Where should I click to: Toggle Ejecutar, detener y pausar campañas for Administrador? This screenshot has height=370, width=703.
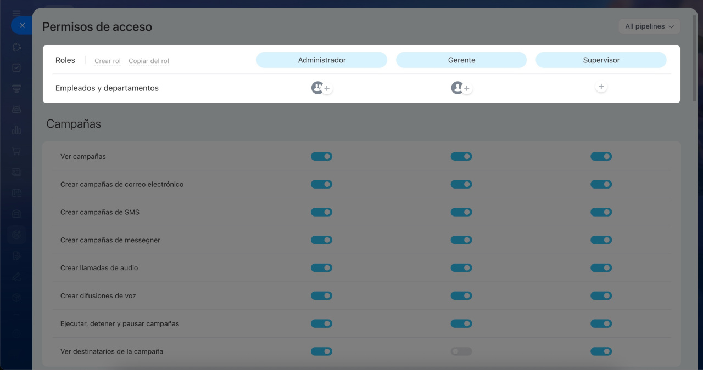click(322, 324)
